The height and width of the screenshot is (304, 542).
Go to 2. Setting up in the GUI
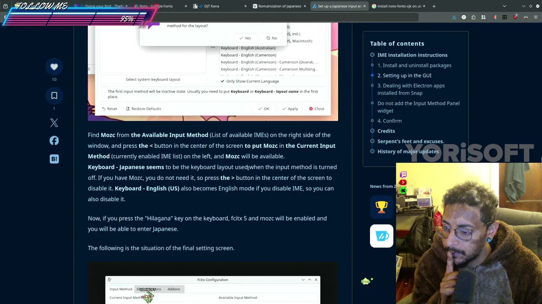[x=404, y=76]
